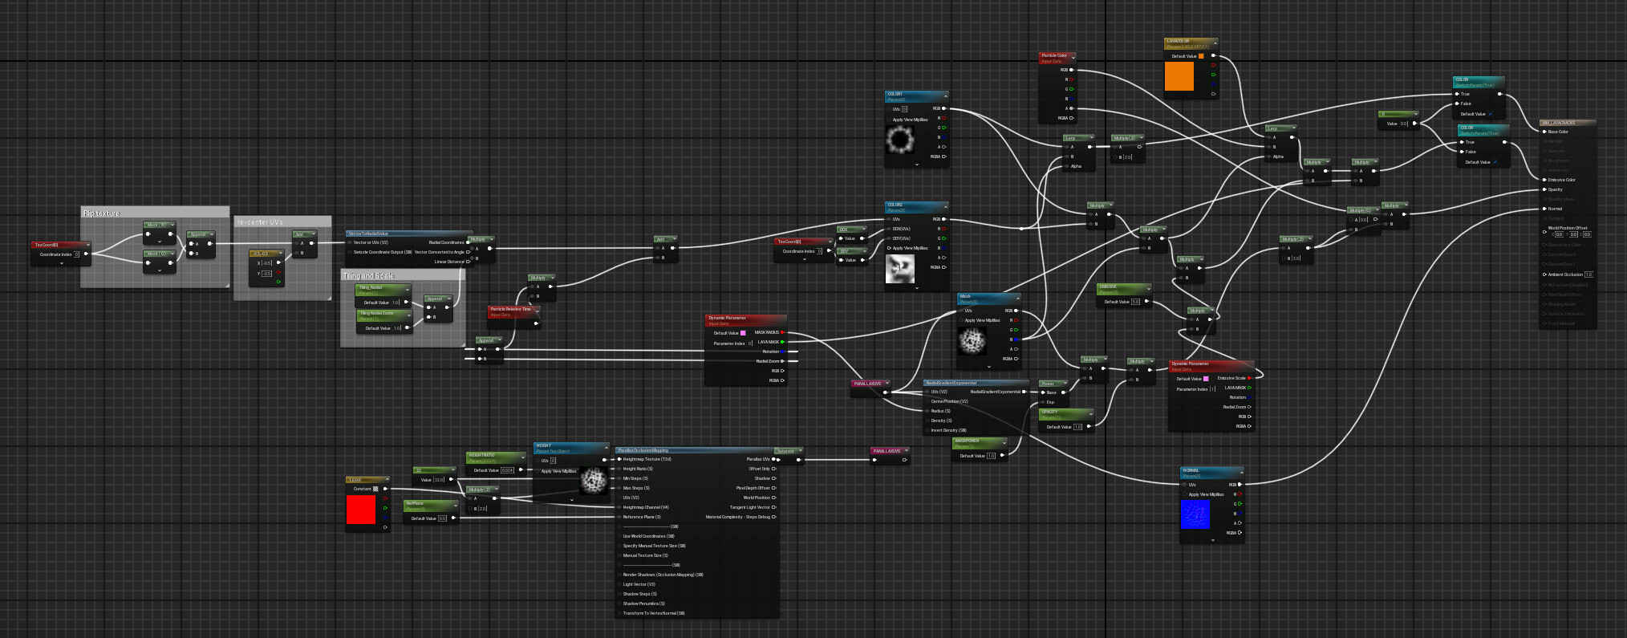Click the green LAVA MASK pin beside Parameter Index 0
The height and width of the screenshot is (638, 1627).
coord(782,342)
